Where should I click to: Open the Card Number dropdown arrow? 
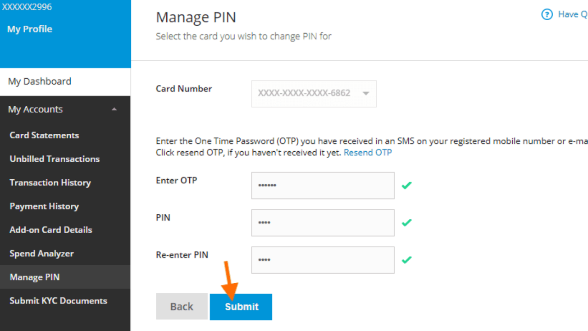[366, 93]
